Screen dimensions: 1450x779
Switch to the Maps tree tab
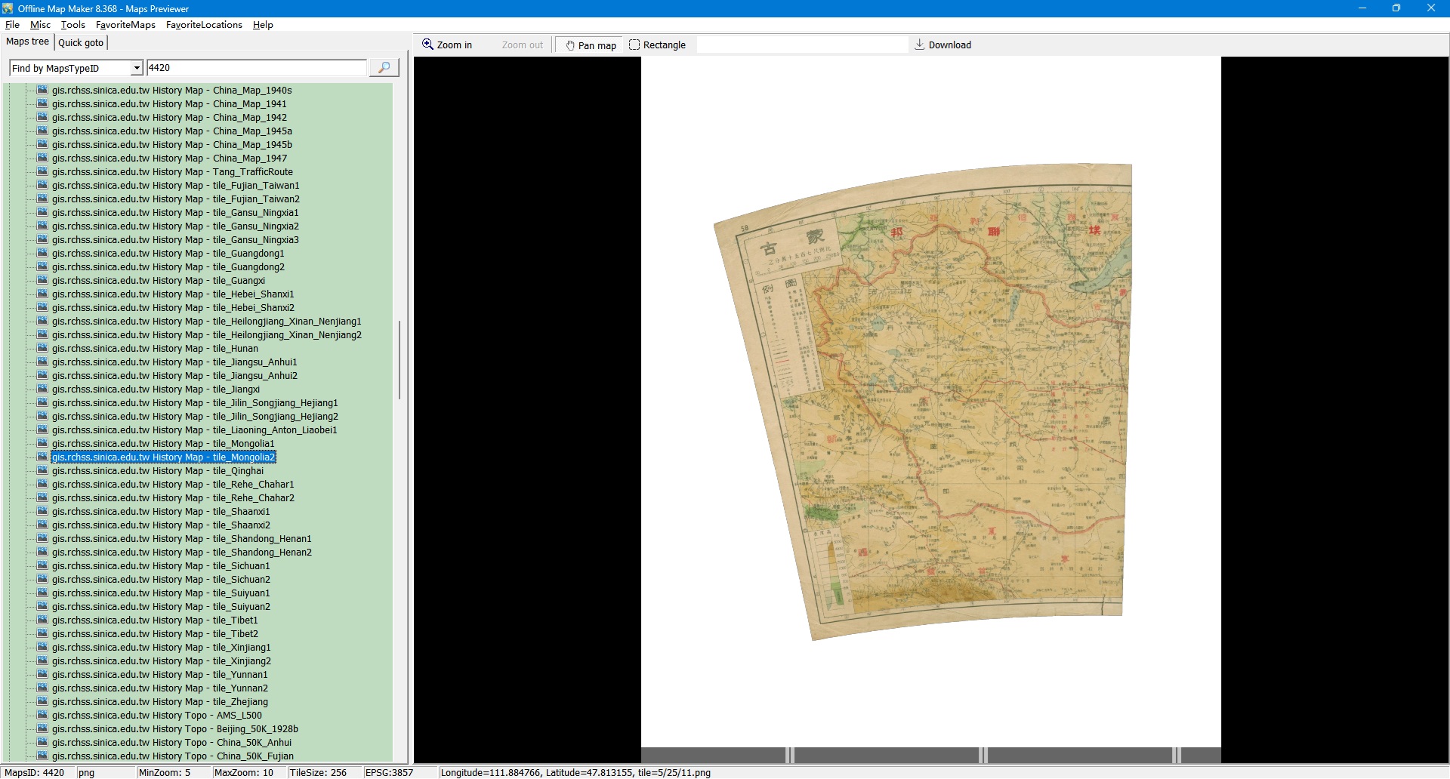coord(28,42)
